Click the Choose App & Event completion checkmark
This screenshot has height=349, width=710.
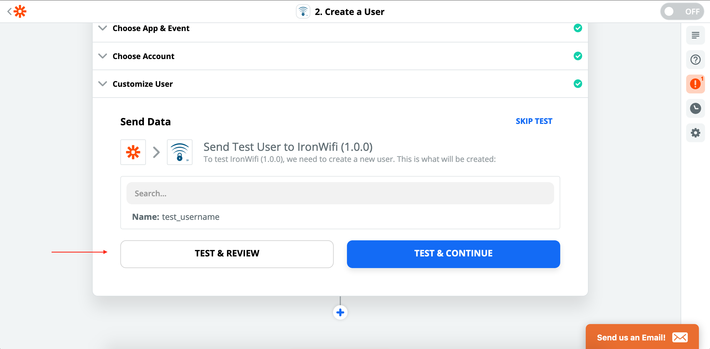coord(578,28)
